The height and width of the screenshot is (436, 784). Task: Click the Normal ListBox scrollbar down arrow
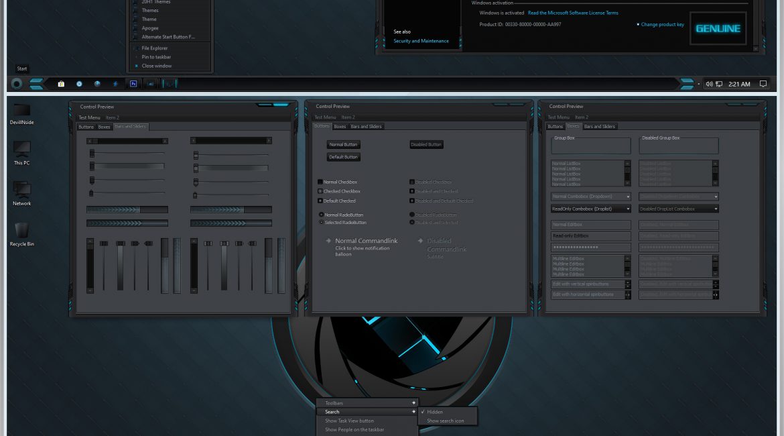[x=627, y=183]
